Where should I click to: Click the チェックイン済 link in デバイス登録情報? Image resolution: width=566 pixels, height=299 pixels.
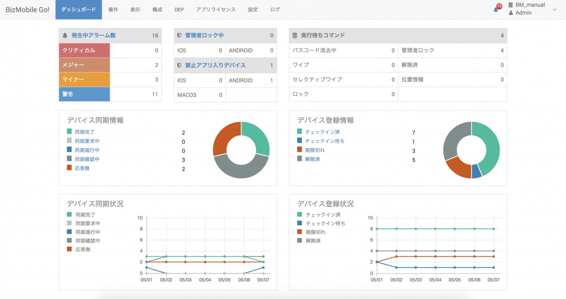coord(322,132)
